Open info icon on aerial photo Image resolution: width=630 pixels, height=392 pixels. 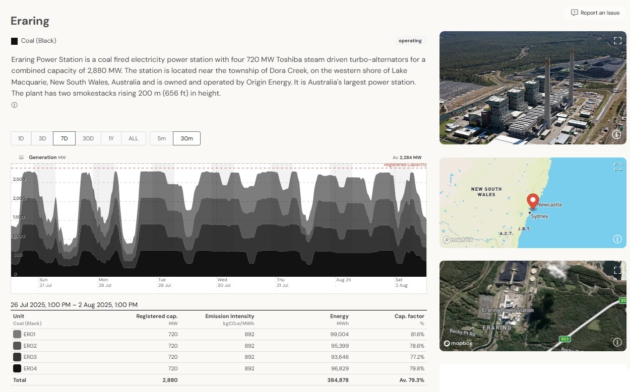pyautogui.click(x=616, y=135)
